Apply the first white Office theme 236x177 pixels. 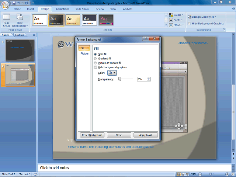coord(39,20)
